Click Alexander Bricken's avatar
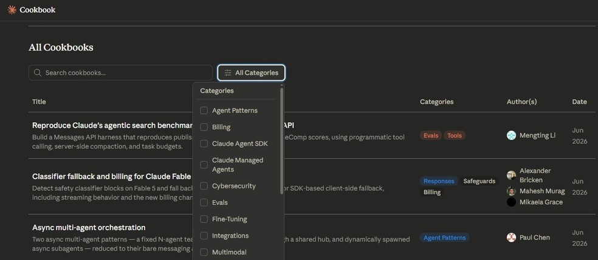598x260 pixels. pos(512,176)
